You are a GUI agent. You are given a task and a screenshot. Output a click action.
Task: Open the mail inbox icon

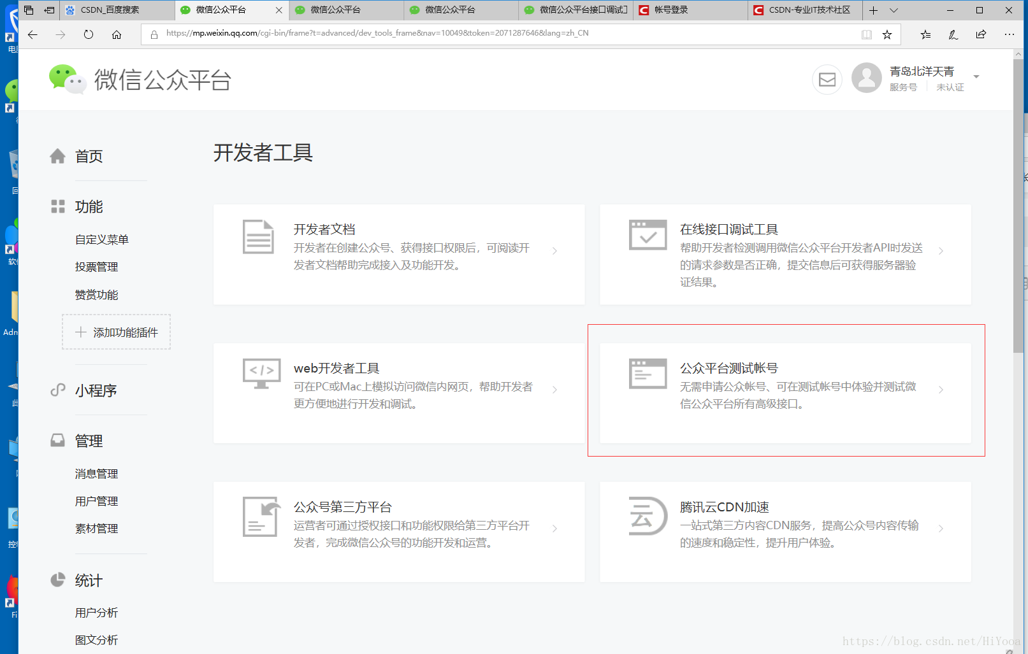coord(827,80)
